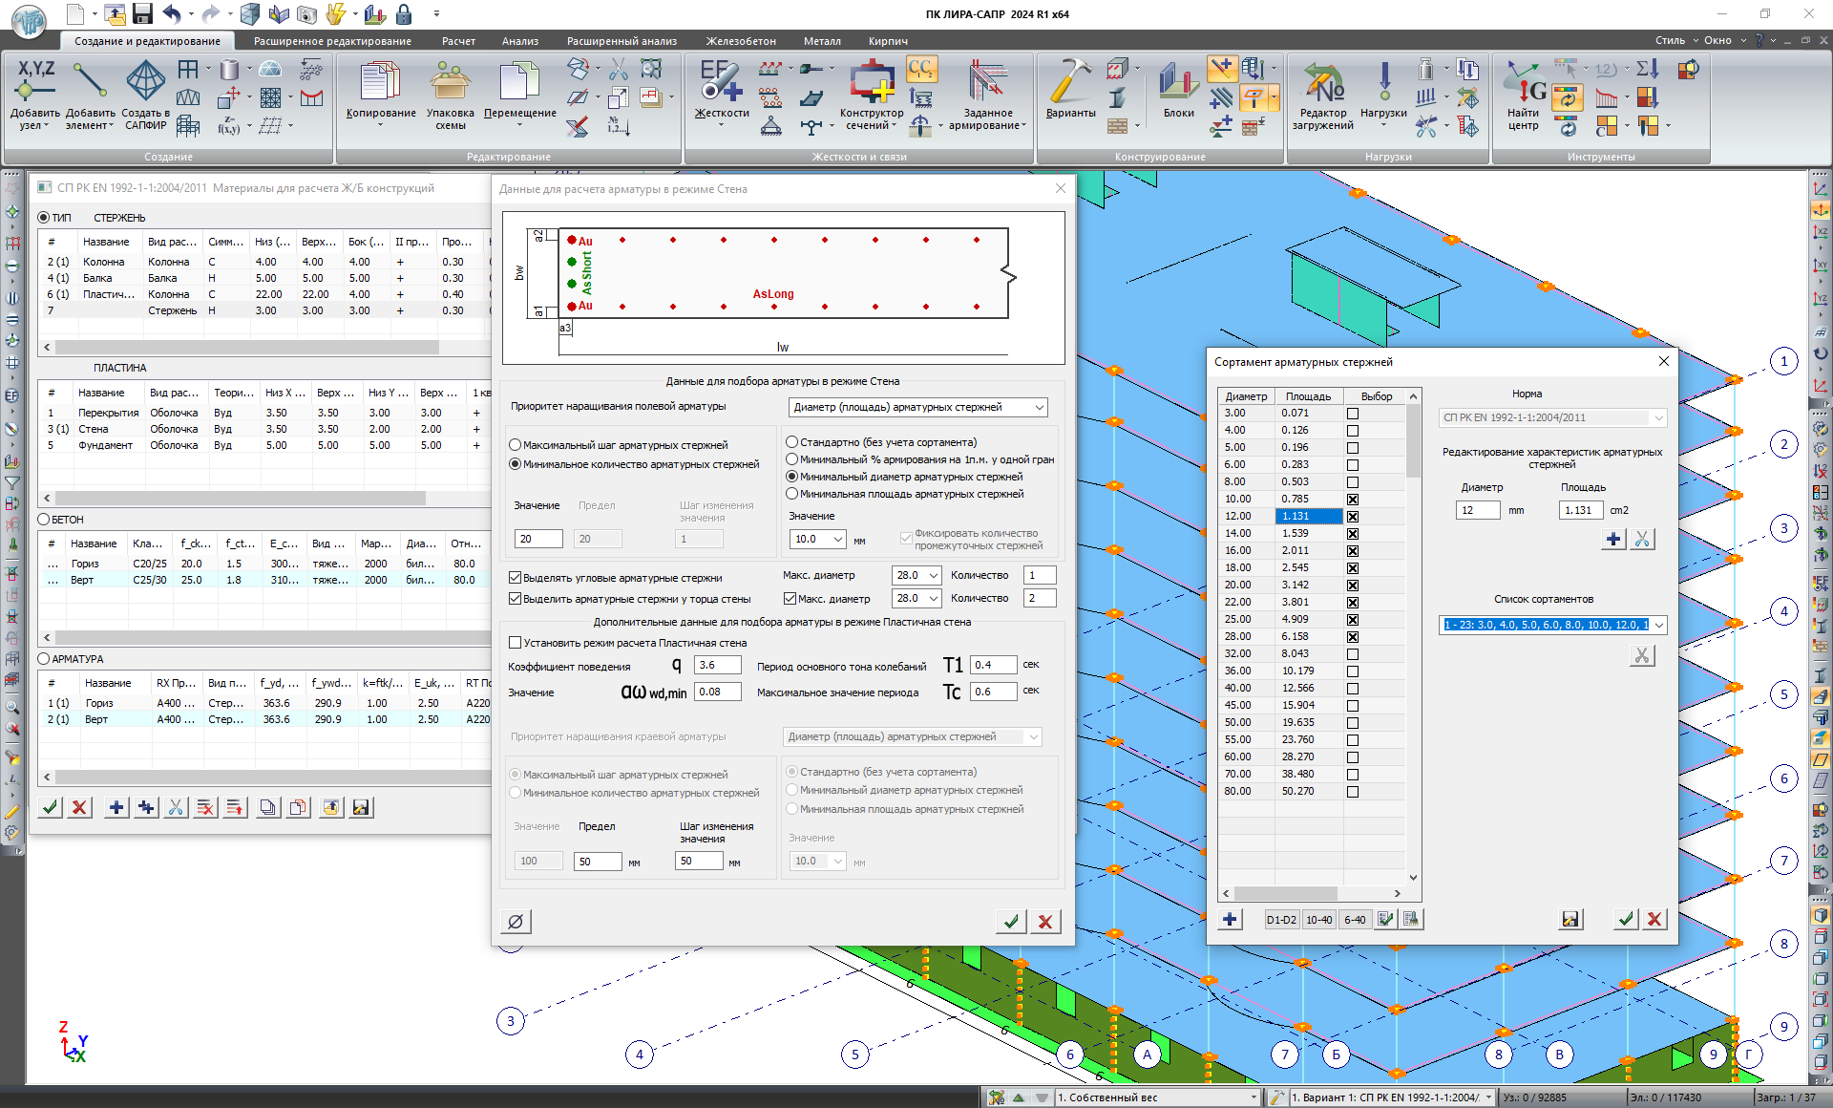This screenshot has height=1108, width=1833.
Task: Enable Установить режим расчета Пластичная стена
Action: (x=516, y=643)
